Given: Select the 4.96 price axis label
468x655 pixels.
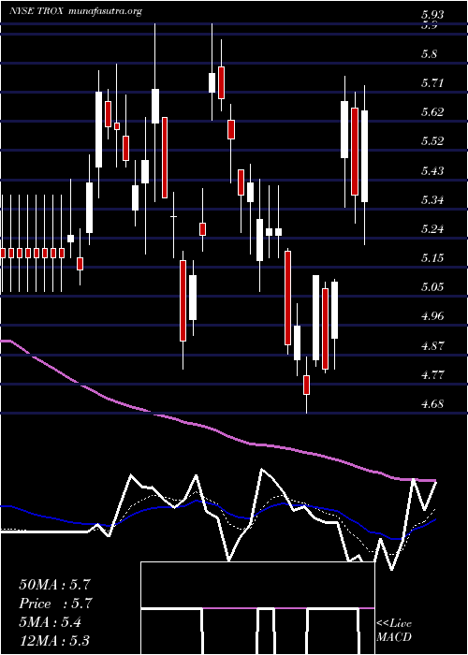Looking at the screenshot, I should tap(432, 316).
